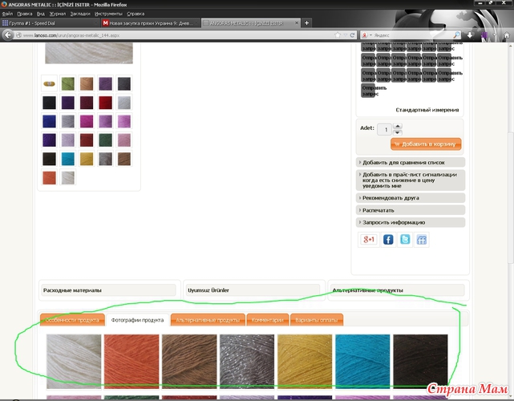Open Комментарии tab
Viewport: 514px width, 401px height.
pos(268,320)
